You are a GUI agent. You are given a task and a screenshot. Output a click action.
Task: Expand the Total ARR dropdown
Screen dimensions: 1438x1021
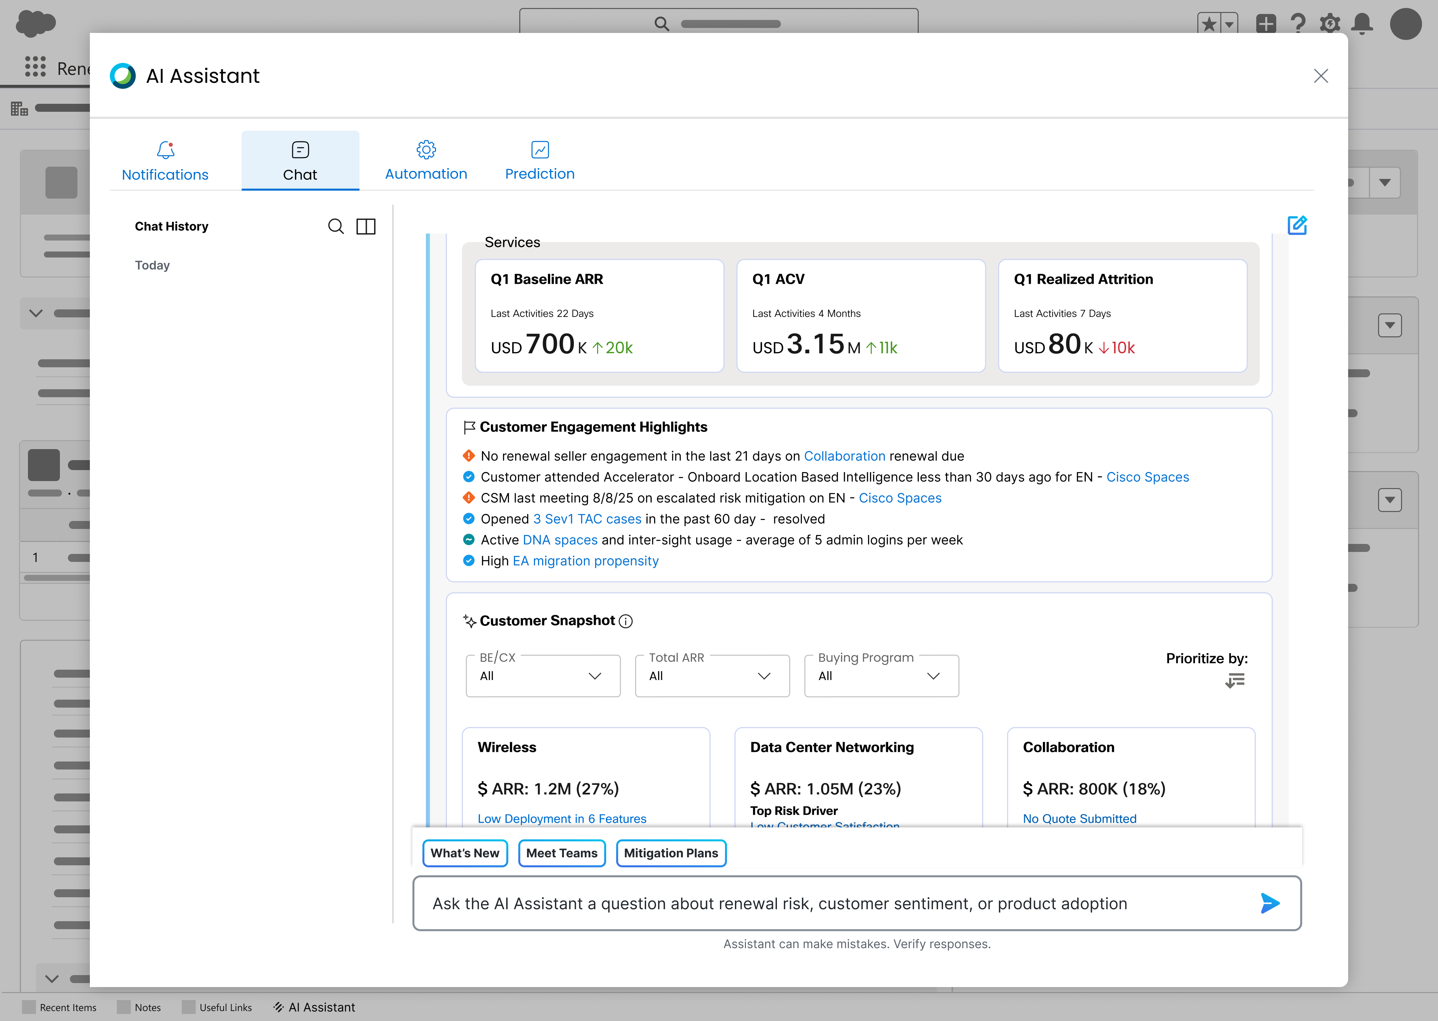(712, 676)
